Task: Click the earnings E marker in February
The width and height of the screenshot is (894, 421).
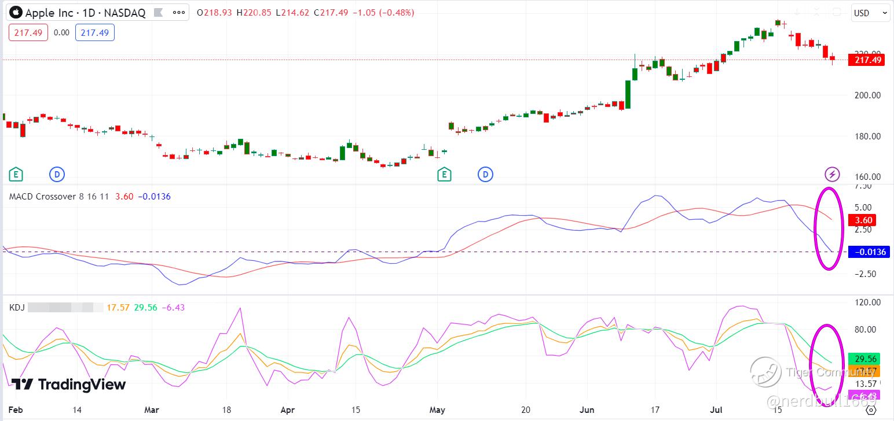Action: point(16,173)
